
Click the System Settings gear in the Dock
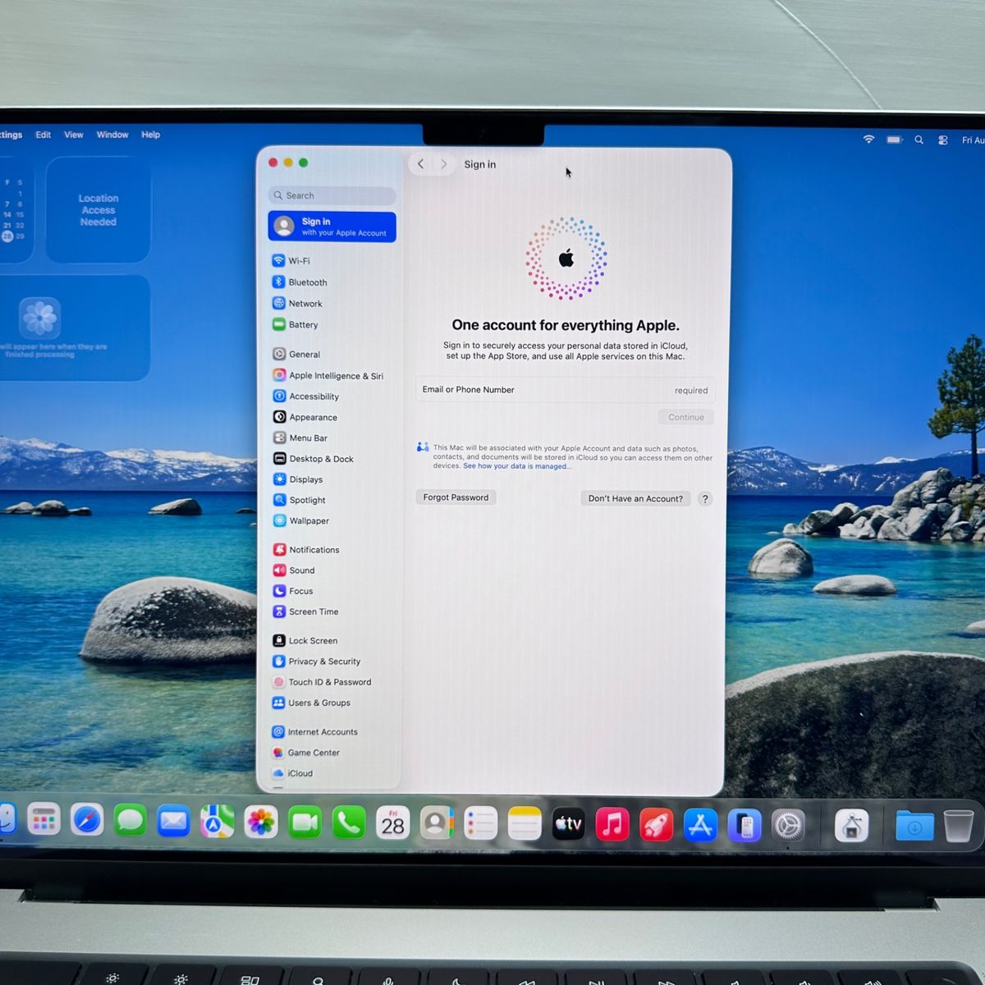click(x=789, y=826)
